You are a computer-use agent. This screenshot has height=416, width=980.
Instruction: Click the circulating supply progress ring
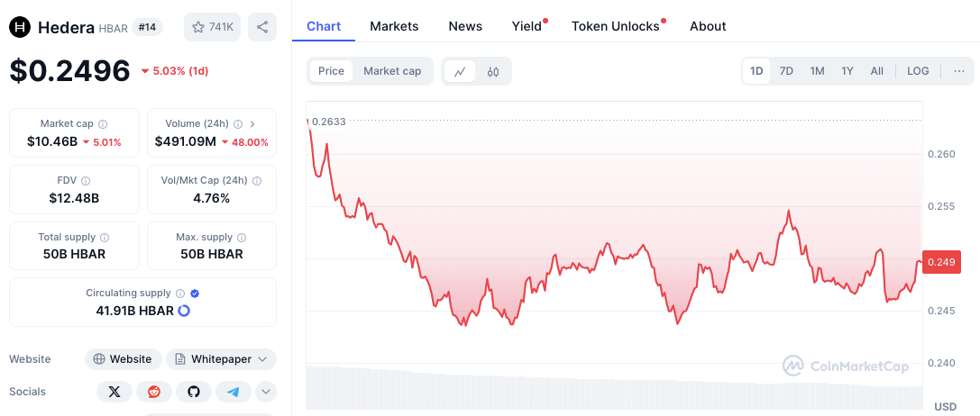click(x=184, y=311)
